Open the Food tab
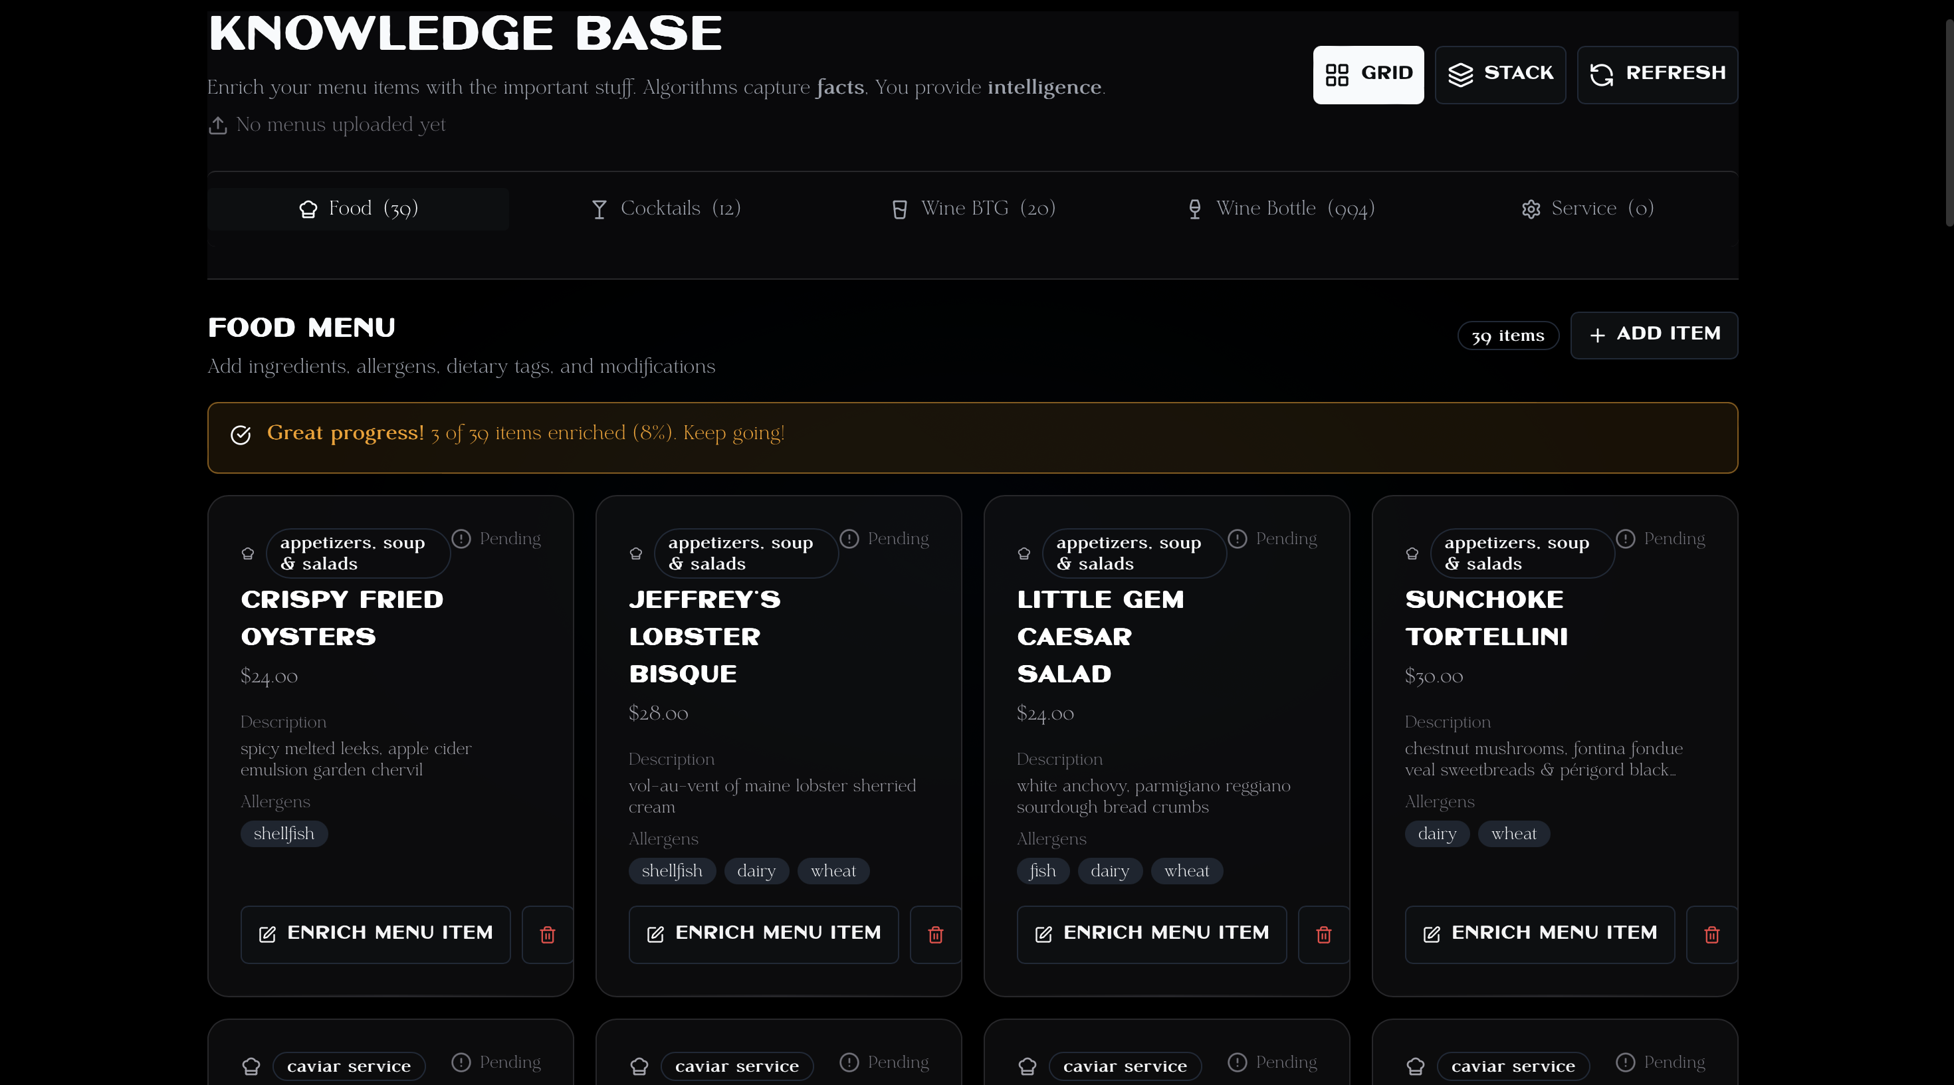Screen dimensions: 1954x1085 click(x=358, y=209)
